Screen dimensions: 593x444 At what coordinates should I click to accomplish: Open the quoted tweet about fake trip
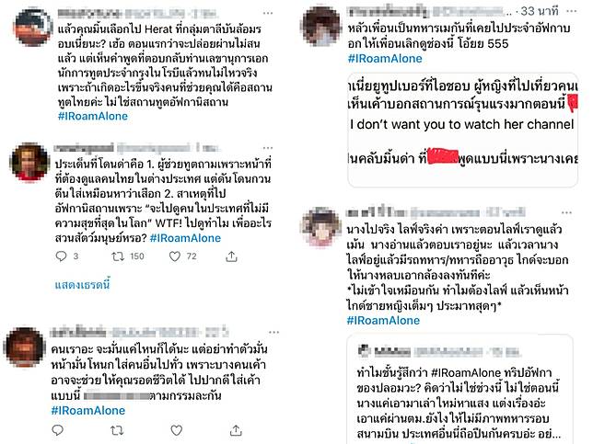(459, 388)
